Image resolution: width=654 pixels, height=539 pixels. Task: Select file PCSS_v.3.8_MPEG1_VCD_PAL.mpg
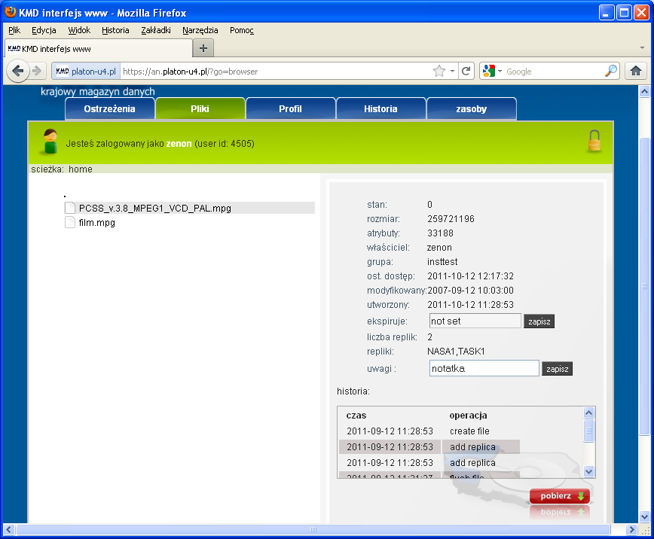[x=154, y=208]
